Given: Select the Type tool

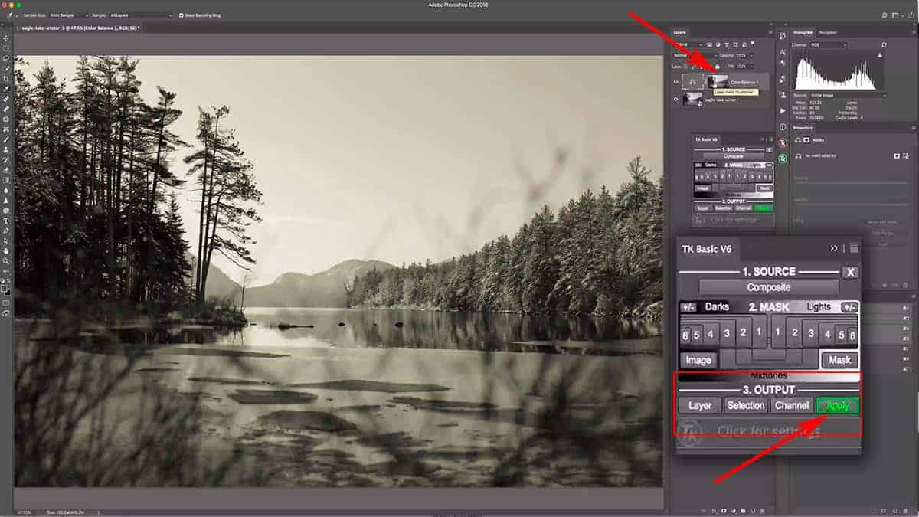Looking at the screenshot, I should pos(7,221).
